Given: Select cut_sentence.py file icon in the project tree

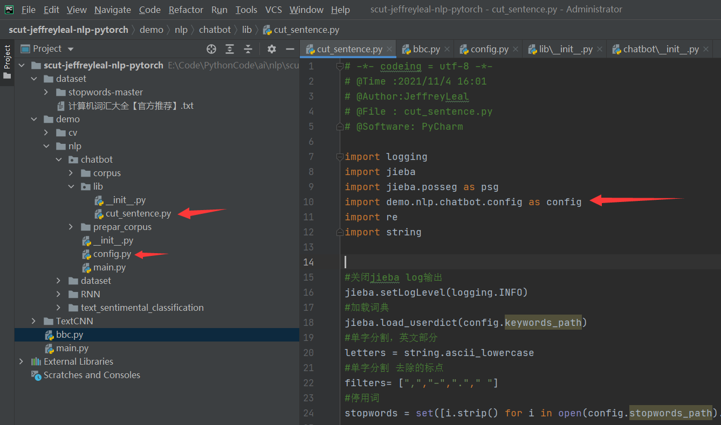Looking at the screenshot, I should (x=99, y=214).
